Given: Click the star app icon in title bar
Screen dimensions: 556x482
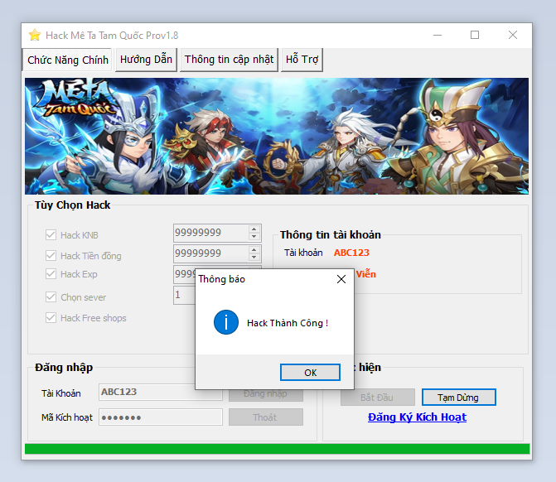Looking at the screenshot, I should click(35, 35).
